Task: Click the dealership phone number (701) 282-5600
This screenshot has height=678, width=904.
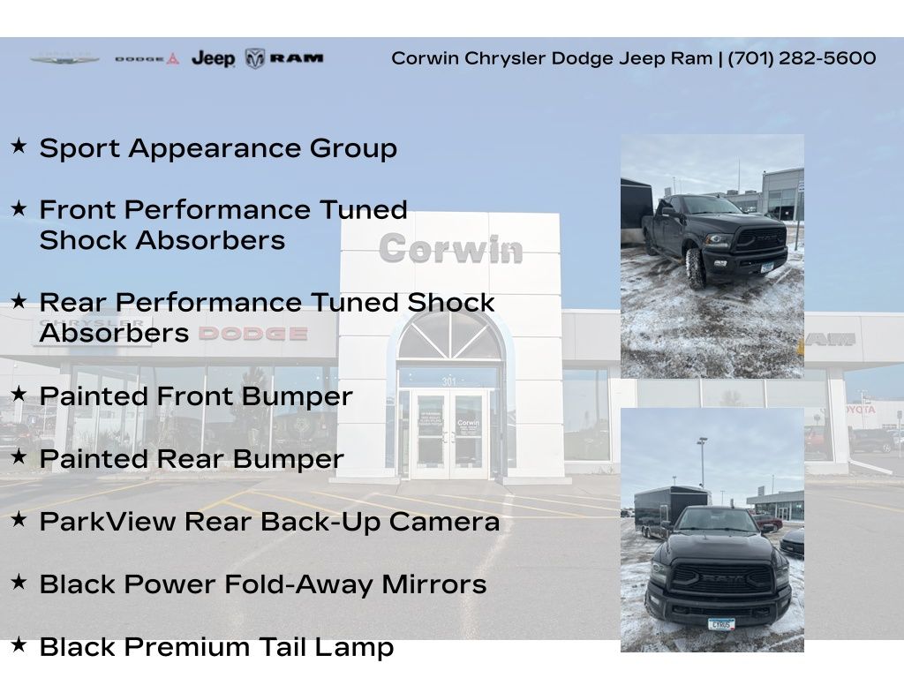Action: point(802,58)
